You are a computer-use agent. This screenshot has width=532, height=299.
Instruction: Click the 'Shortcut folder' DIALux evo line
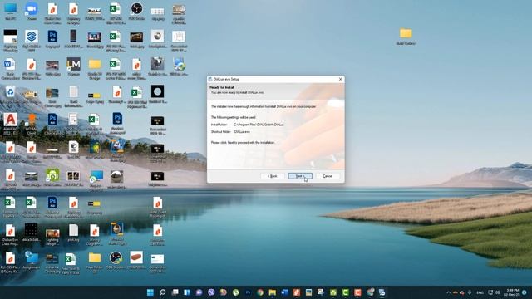coord(230,132)
